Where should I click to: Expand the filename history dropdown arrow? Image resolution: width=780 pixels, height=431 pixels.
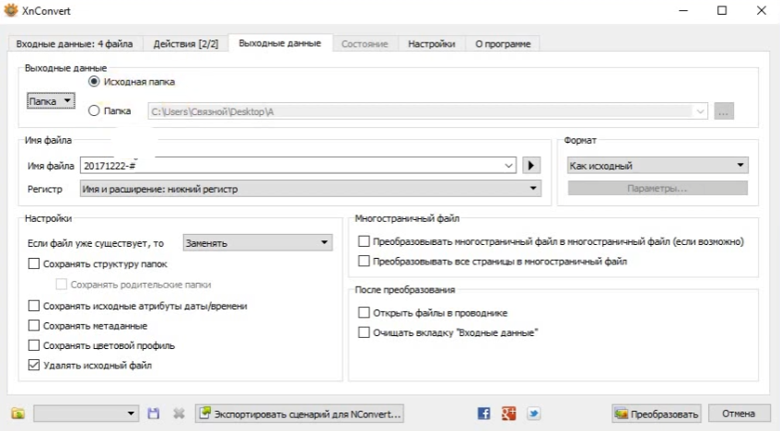click(x=508, y=165)
